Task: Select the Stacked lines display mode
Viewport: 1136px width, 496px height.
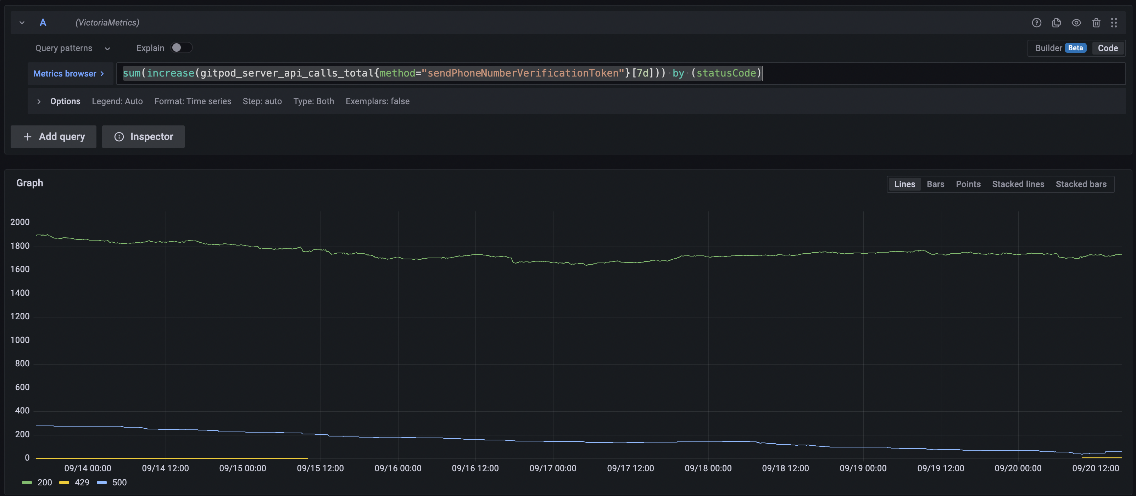Action: click(1018, 184)
